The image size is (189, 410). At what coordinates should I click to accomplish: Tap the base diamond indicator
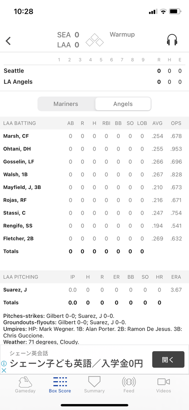(x=94, y=40)
